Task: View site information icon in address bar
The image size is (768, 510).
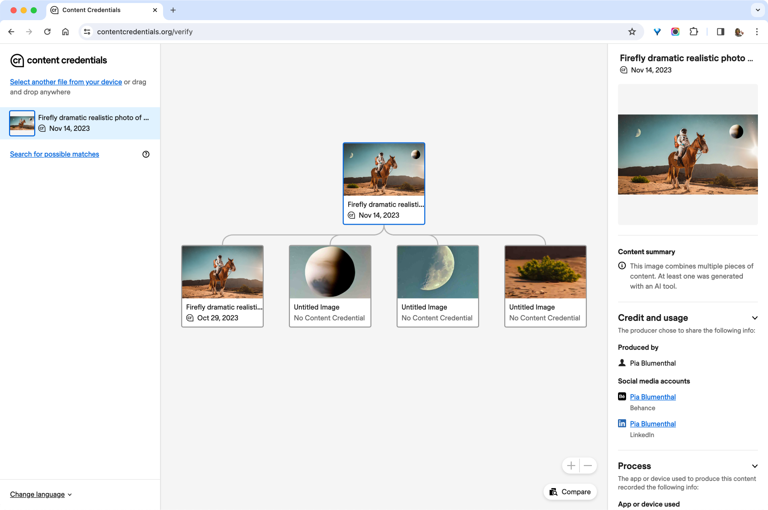Action: [x=87, y=32]
